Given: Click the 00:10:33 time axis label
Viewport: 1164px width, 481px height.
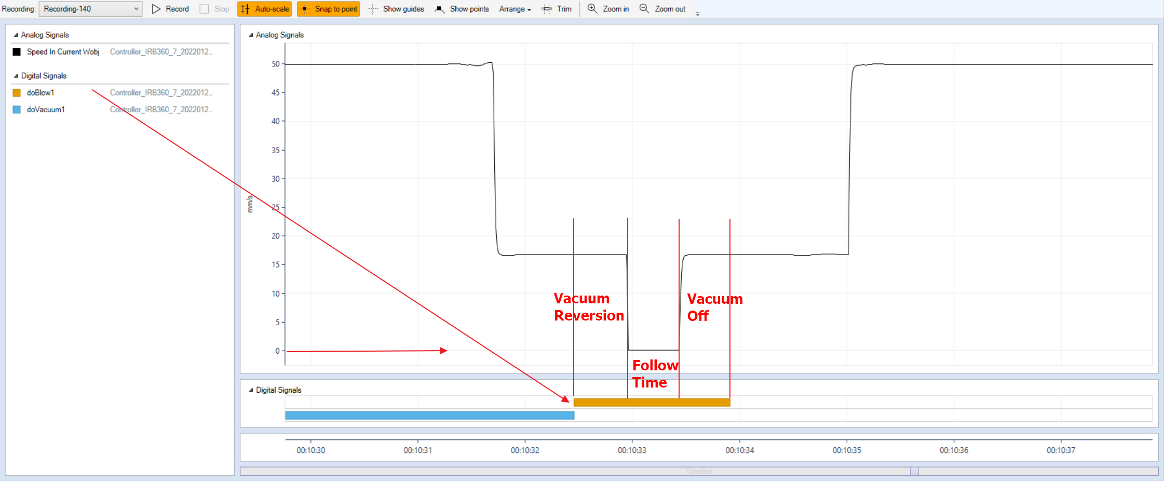Looking at the screenshot, I should point(632,450).
